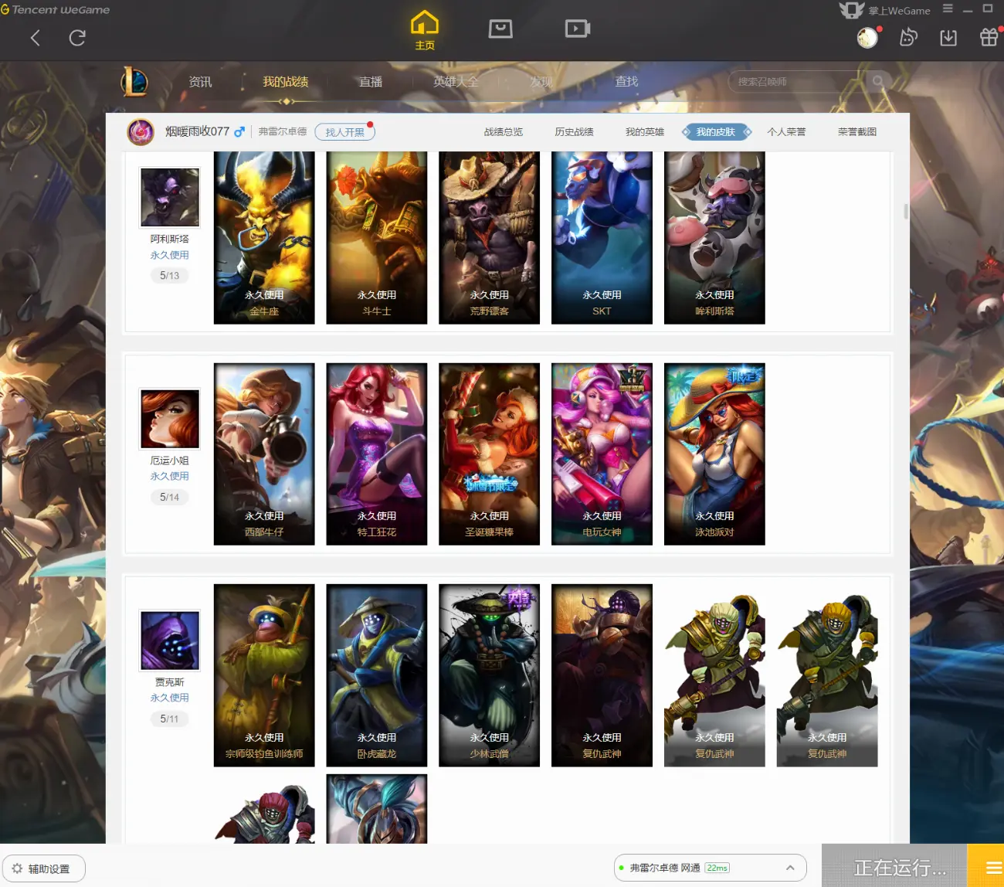Open the 西部牛仔 skin card
Image resolution: width=1004 pixels, height=887 pixels.
coord(264,454)
